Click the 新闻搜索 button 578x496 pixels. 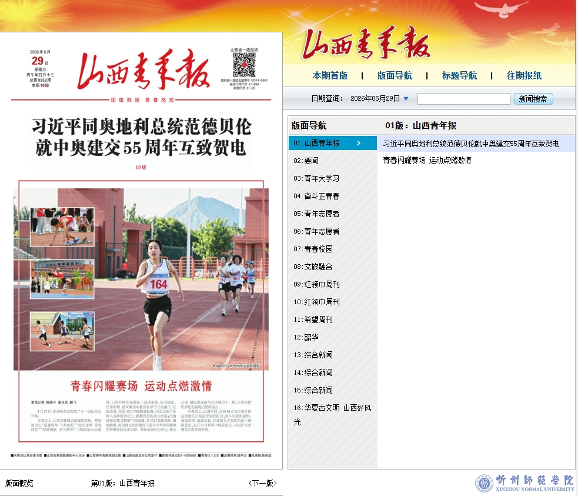tap(533, 99)
